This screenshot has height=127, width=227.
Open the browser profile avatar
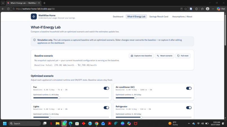pyautogui.click(x=208, y=9)
